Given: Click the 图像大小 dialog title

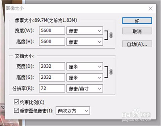Looking at the screenshot, I should click(15, 8).
